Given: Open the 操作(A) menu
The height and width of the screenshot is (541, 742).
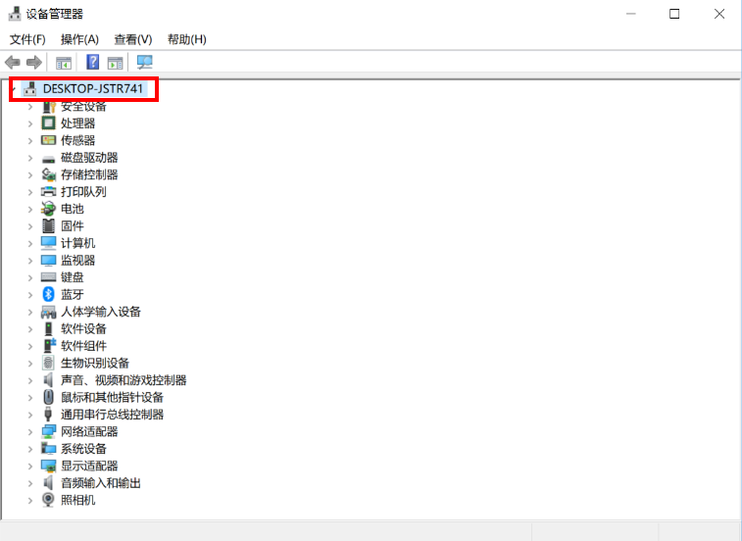Looking at the screenshot, I should 79,39.
